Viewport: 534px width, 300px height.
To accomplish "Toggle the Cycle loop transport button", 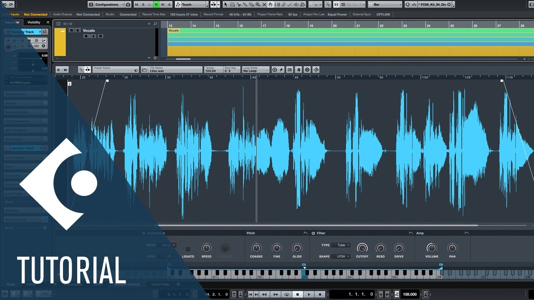I will pos(287,294).
